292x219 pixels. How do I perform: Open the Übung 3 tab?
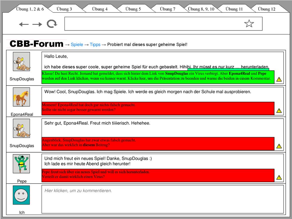64,9
